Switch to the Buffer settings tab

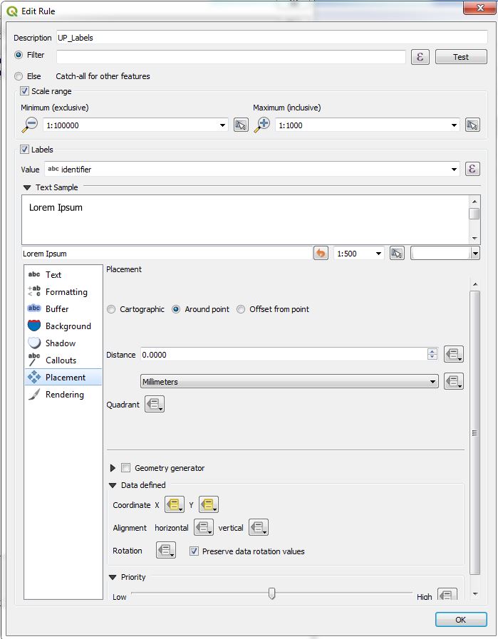click(x=63, y=309)
